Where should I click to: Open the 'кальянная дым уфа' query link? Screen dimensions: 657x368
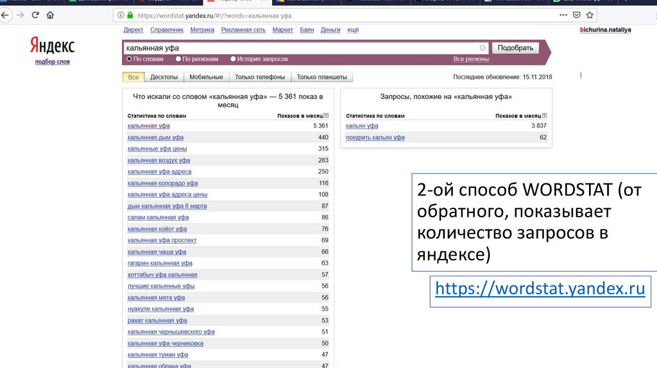[x=155, y=137]
